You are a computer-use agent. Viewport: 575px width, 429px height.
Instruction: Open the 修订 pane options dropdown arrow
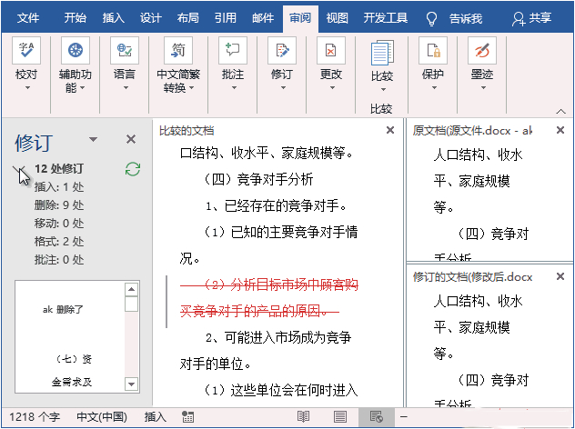click(93, 140)
